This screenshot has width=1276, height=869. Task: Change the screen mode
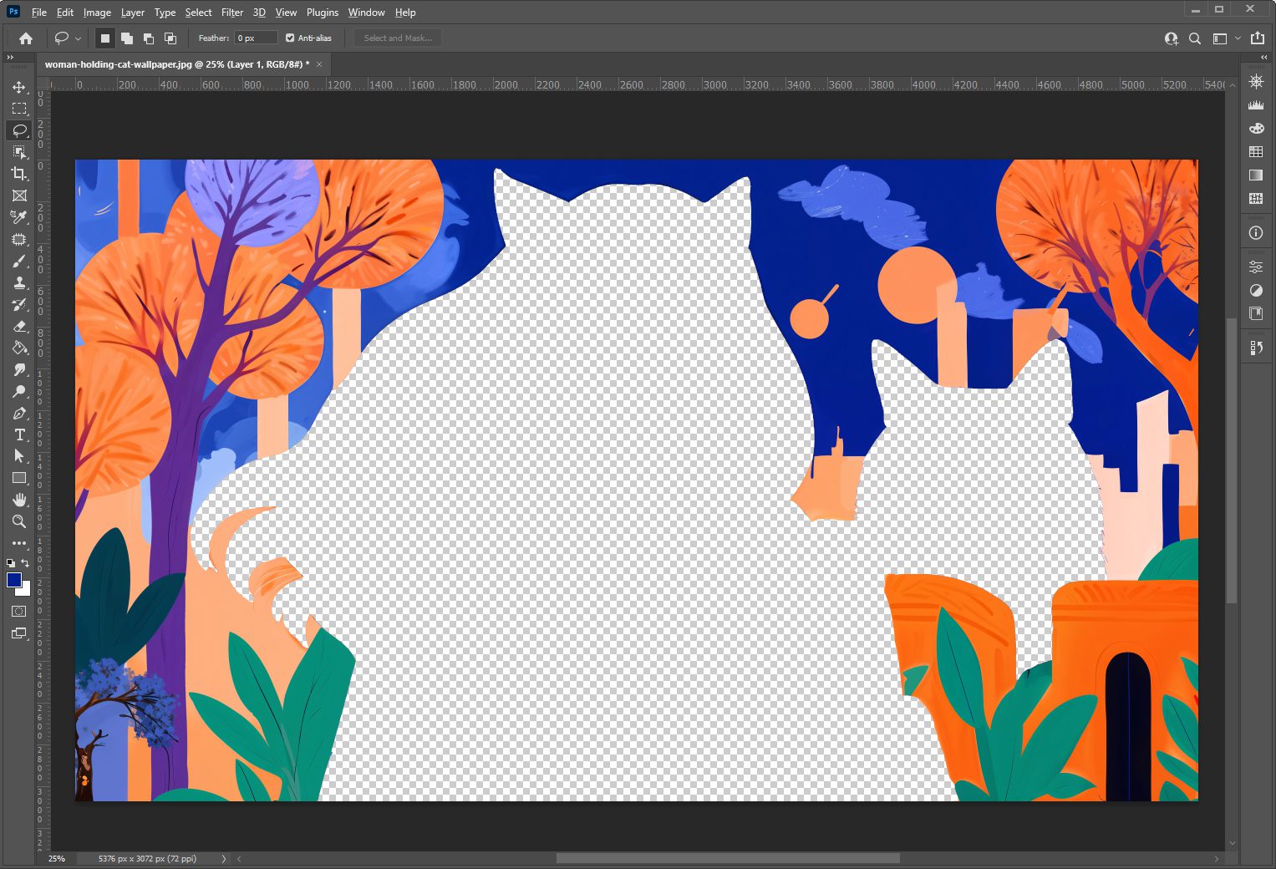tap(19, 633)
